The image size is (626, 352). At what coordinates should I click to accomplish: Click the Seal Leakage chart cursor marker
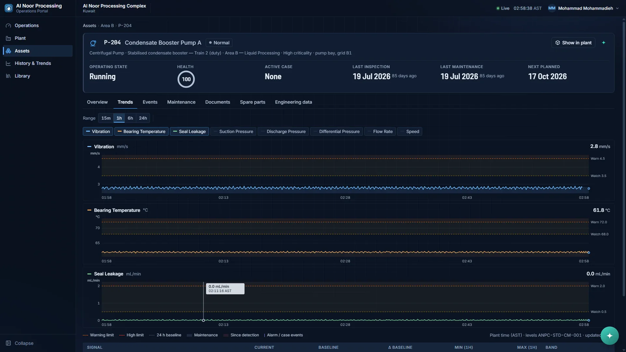point(203,320)
